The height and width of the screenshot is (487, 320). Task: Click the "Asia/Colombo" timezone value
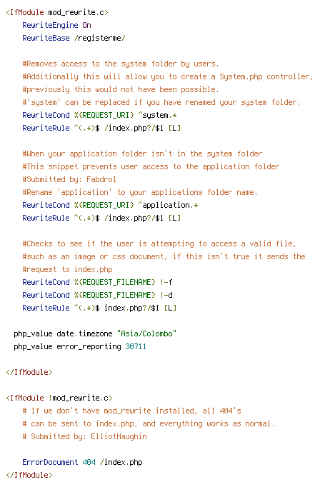pos(146,333)
